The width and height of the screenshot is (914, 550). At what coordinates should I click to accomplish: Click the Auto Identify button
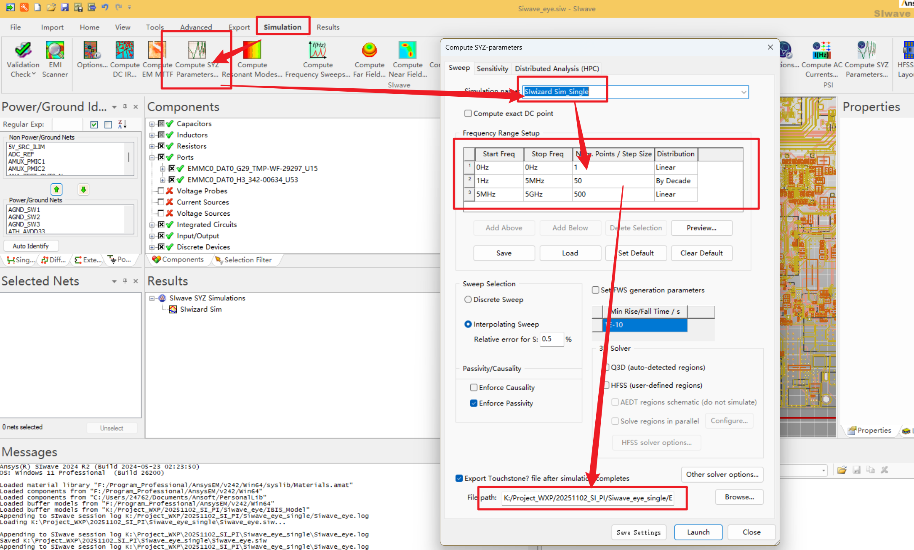pos(31,246)
